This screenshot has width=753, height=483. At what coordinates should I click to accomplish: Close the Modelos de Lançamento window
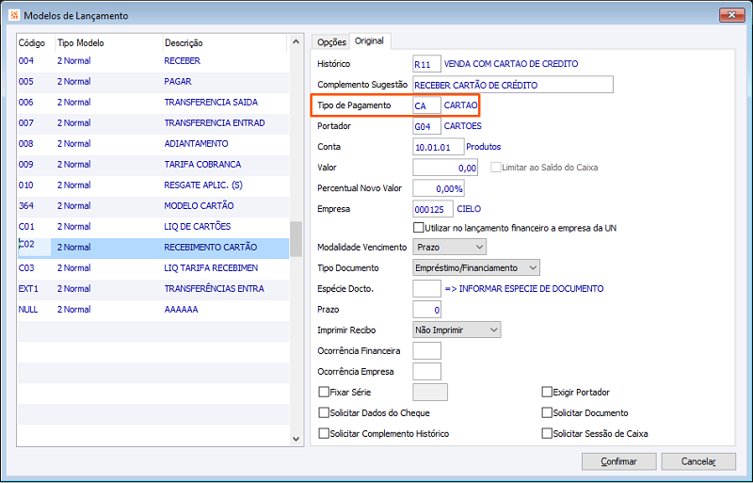(x=732, y=15)
